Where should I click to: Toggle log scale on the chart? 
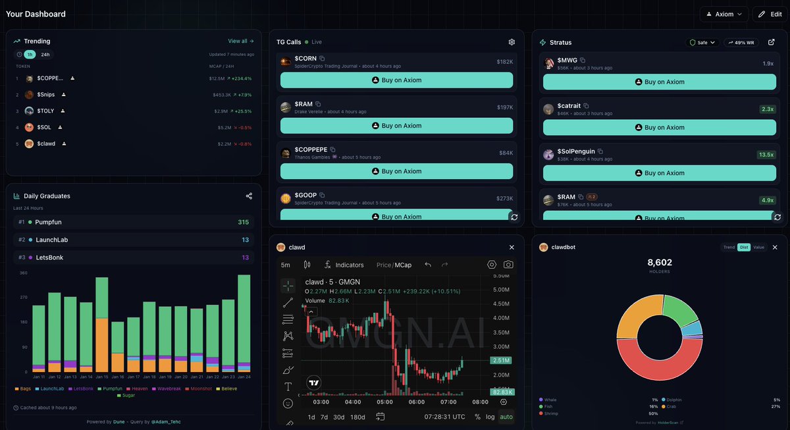(490, 417)
